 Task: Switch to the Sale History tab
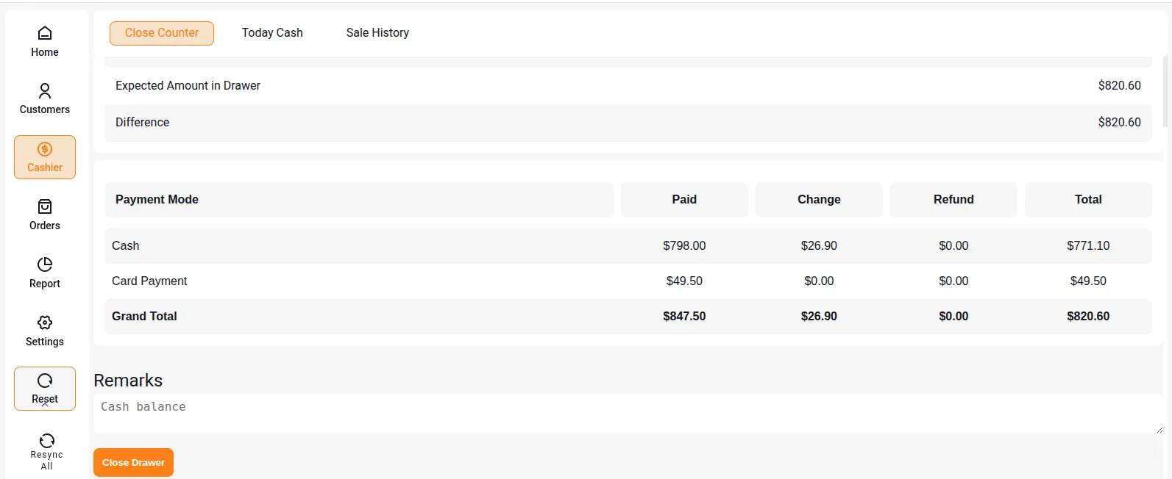377,33
